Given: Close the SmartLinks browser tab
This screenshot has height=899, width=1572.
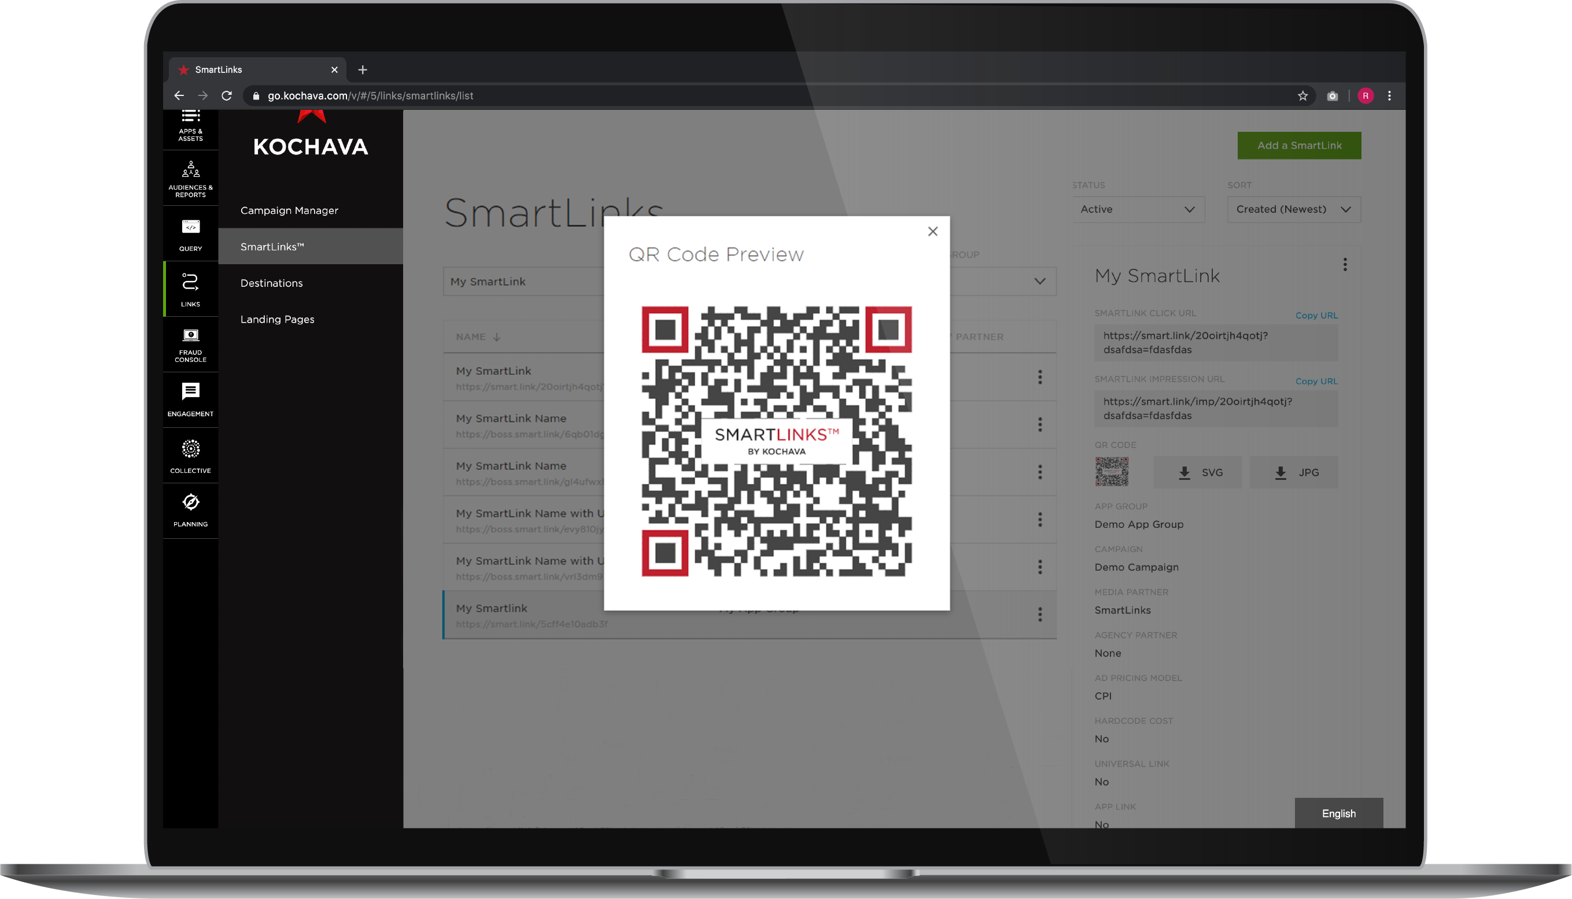Looking at the screenshot, I should point(334,70).
